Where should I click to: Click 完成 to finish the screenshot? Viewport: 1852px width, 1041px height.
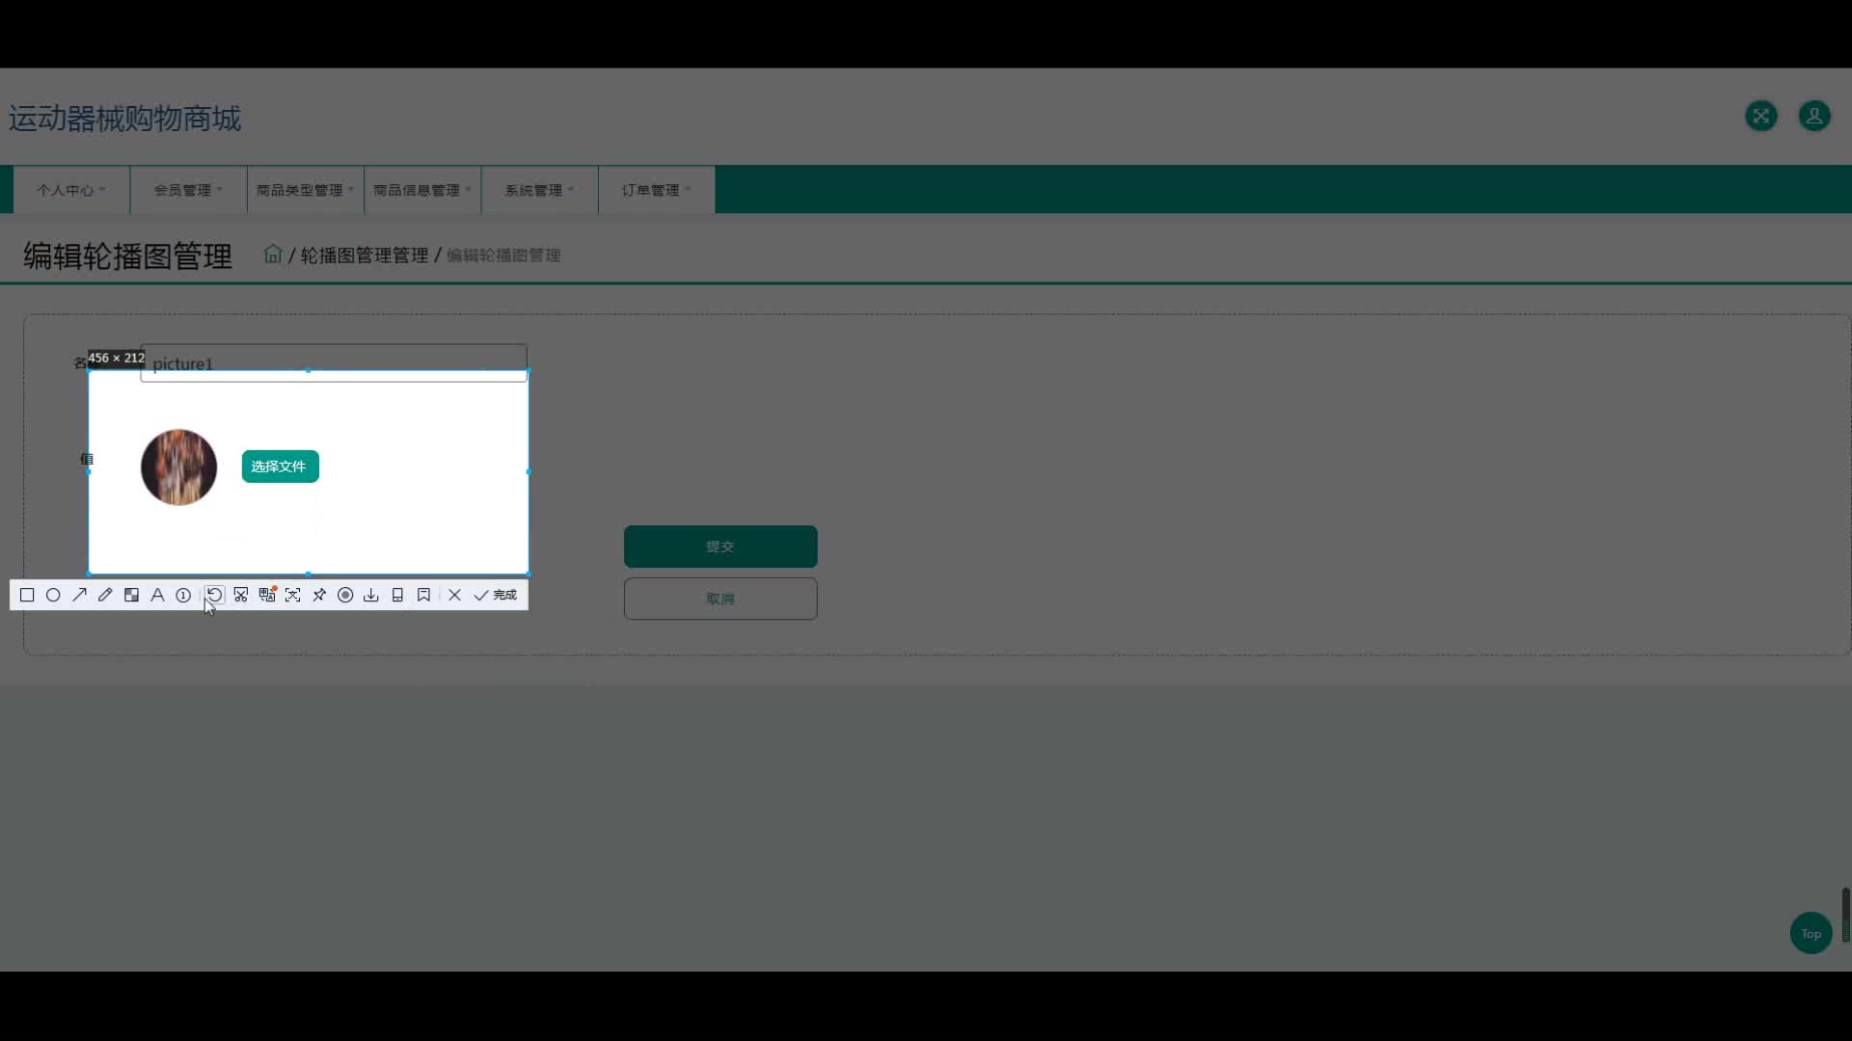tap(496, 595)
